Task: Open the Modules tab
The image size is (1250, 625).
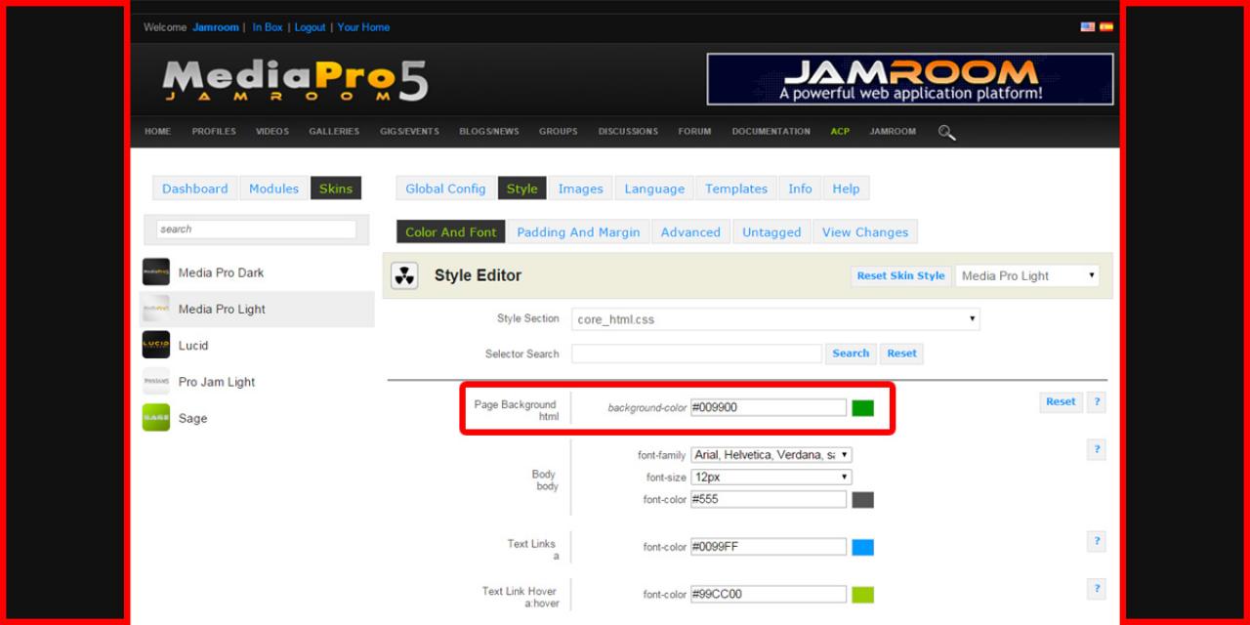Action: pos(273,188)
